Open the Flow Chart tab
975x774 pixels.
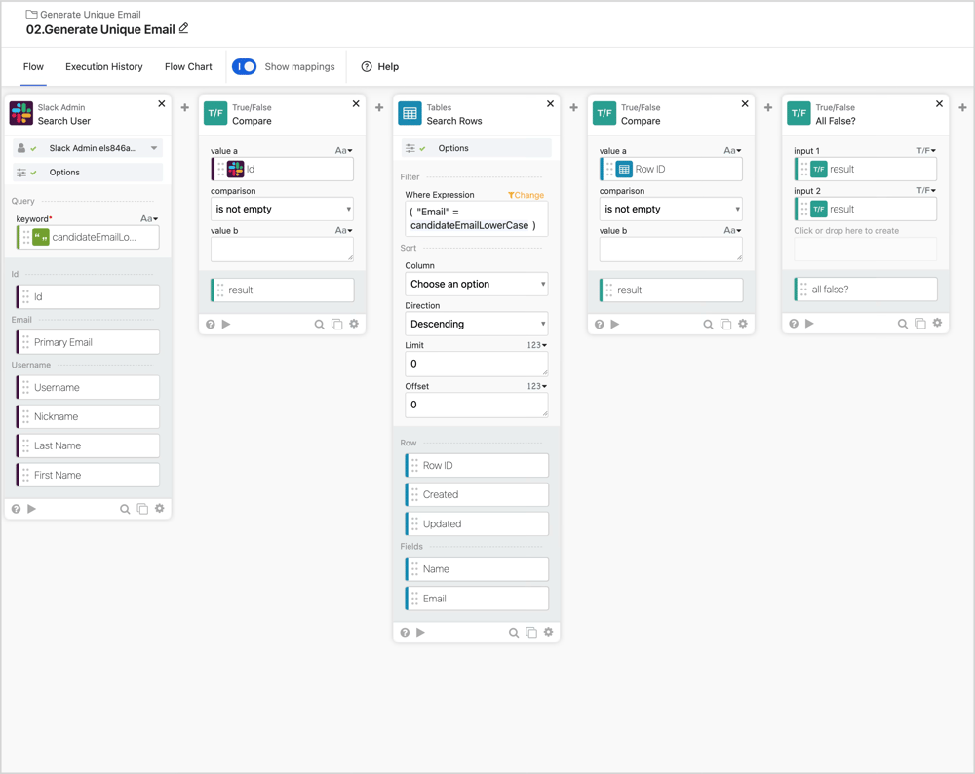coord(188,66)
